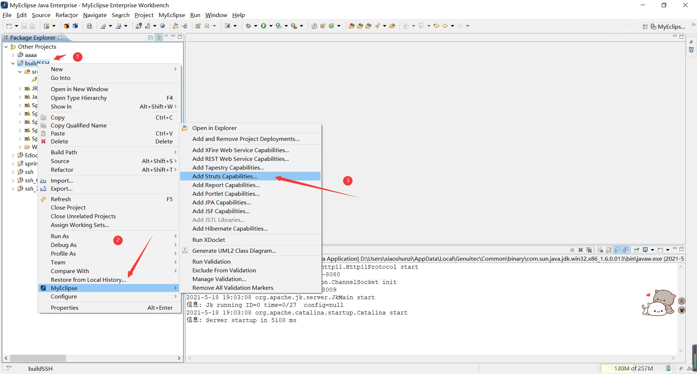Maximize the Package Explorer view
The width and height of the screenshot is (697, 374).
coord(180,37)
